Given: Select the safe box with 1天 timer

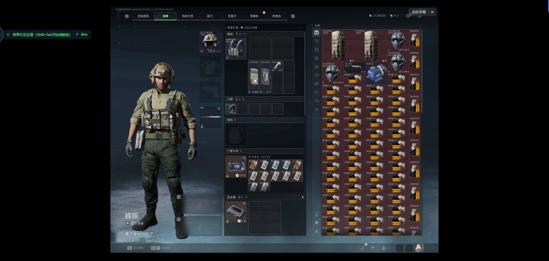Looking at the screenshot, I should (236, 212).
